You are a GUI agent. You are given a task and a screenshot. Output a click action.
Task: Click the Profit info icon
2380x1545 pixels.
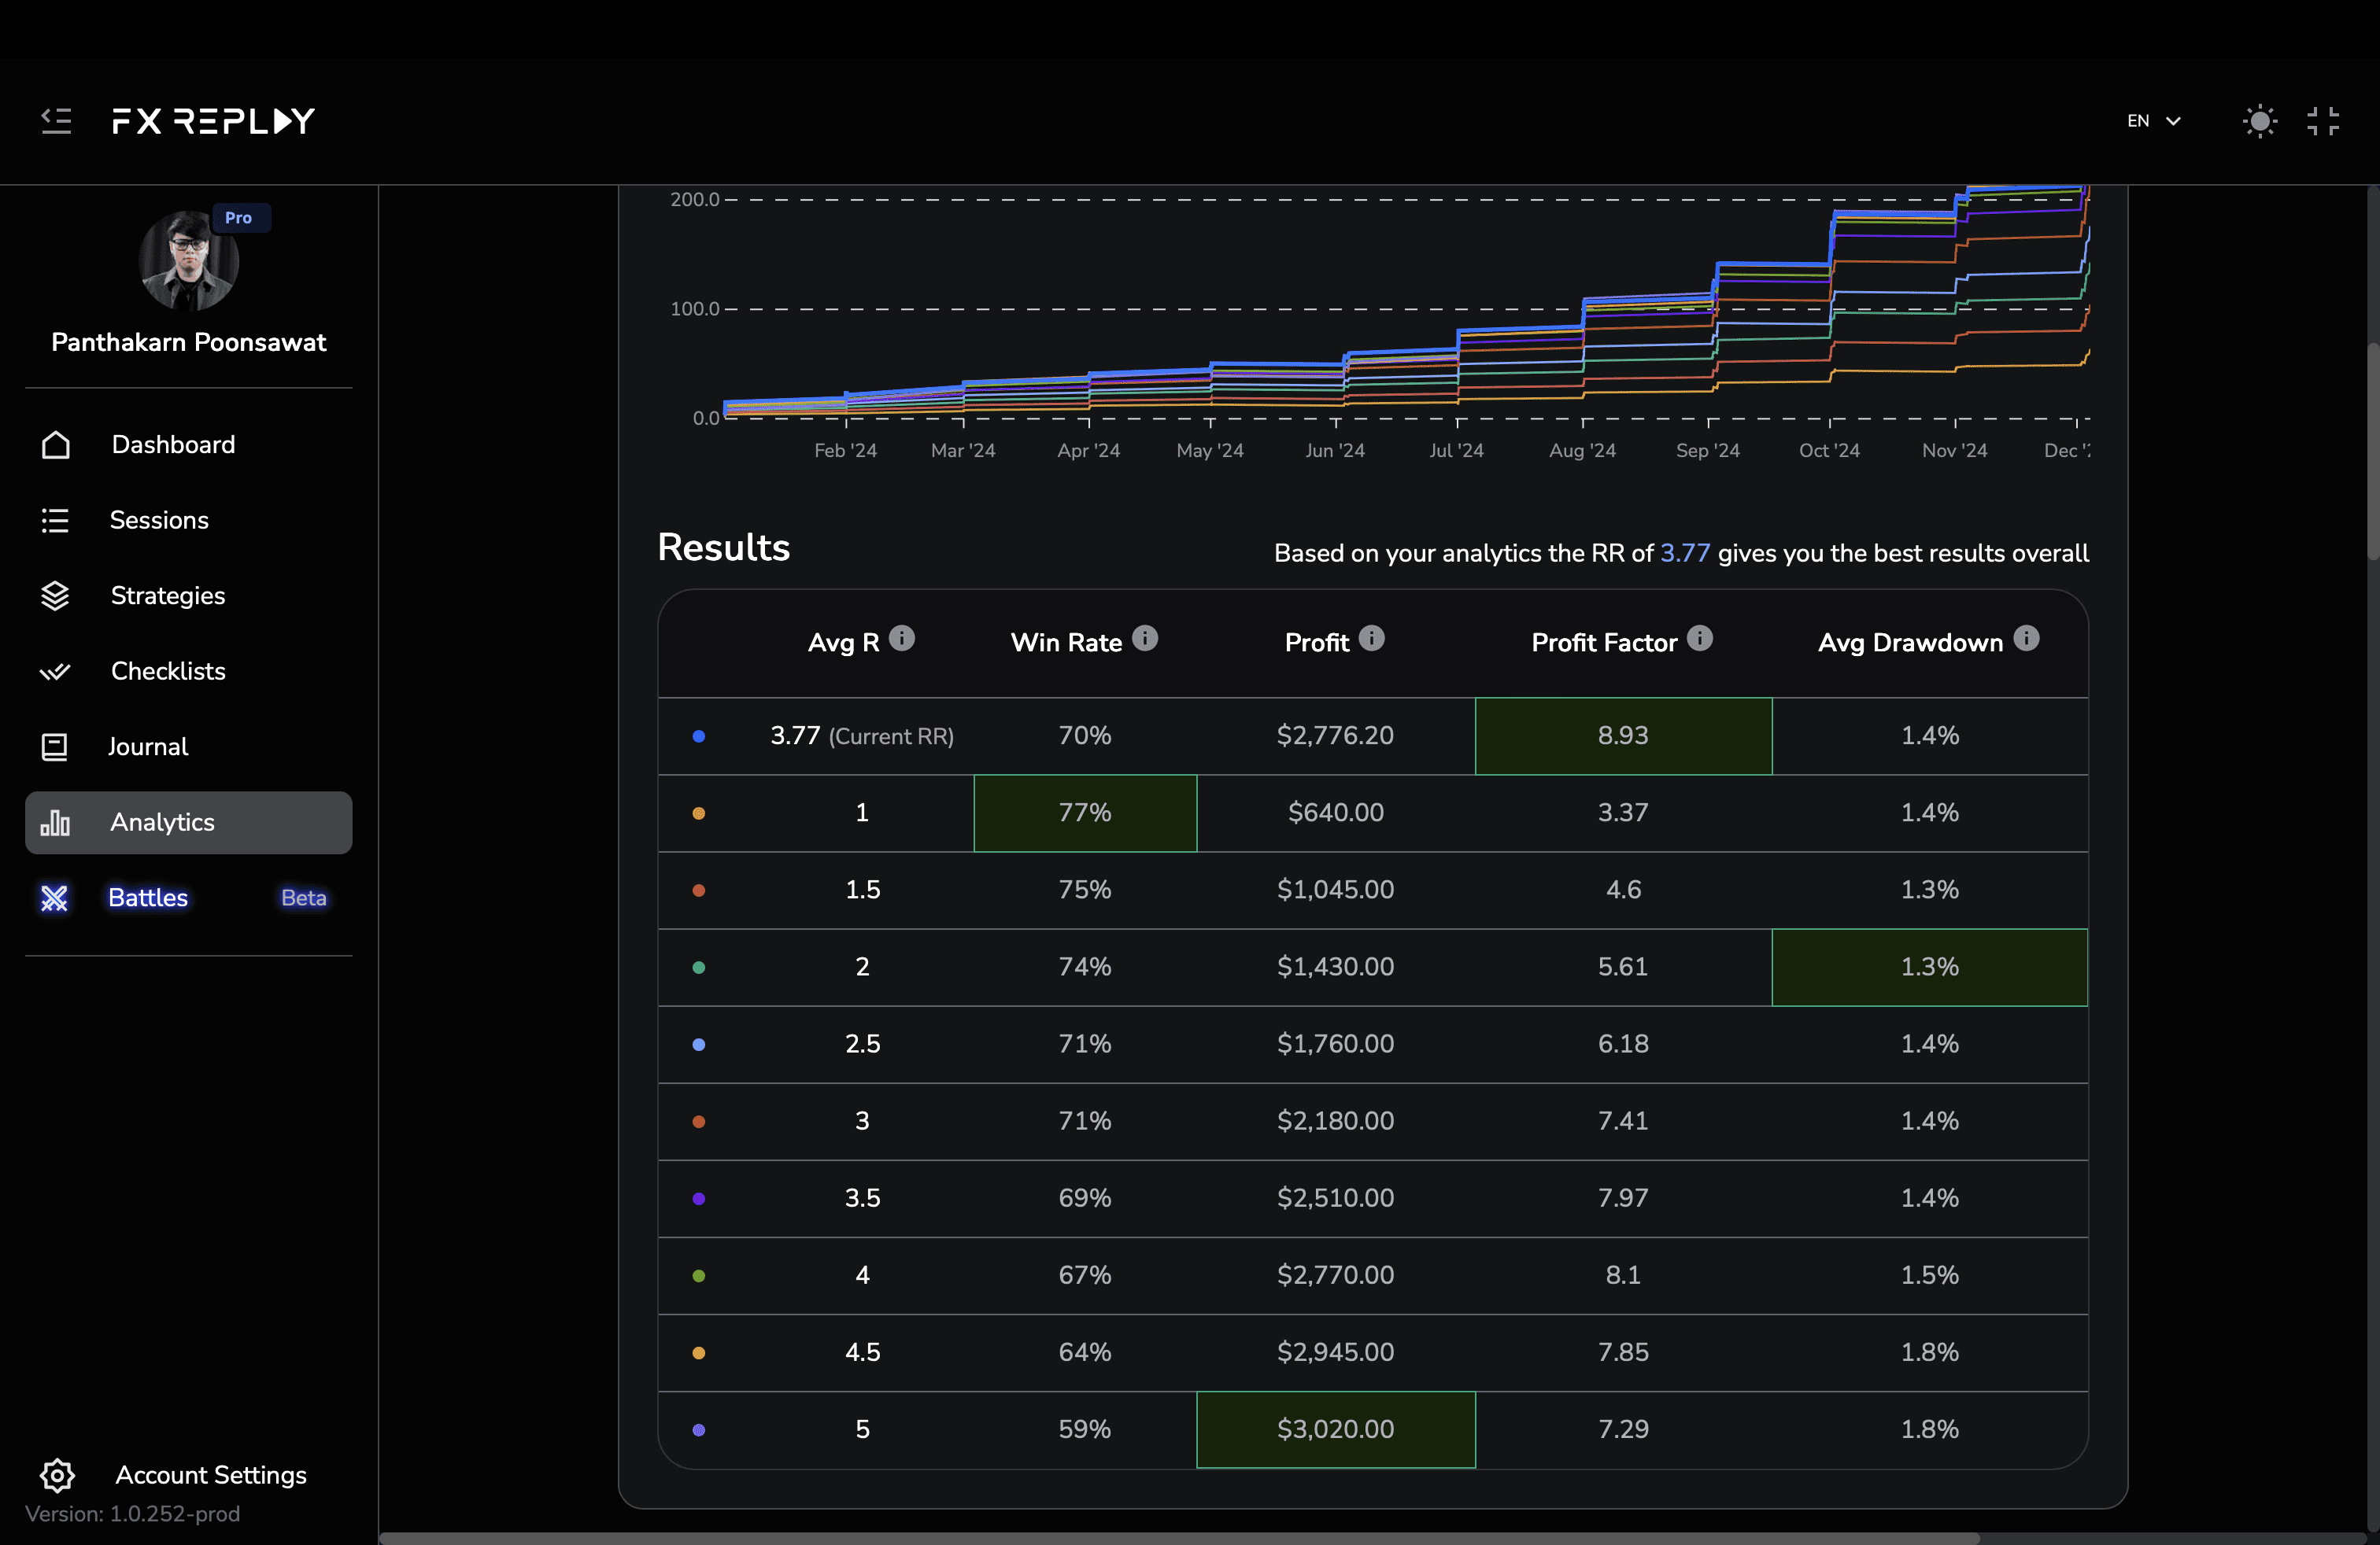point(1372,637)
